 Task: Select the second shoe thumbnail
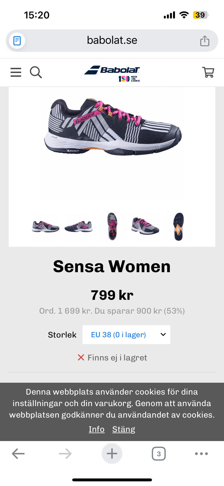tap(79, 227)
